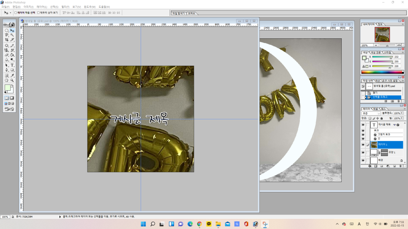Create a new layer
This screenshot has height=229, width=408.
coord(394,166)
